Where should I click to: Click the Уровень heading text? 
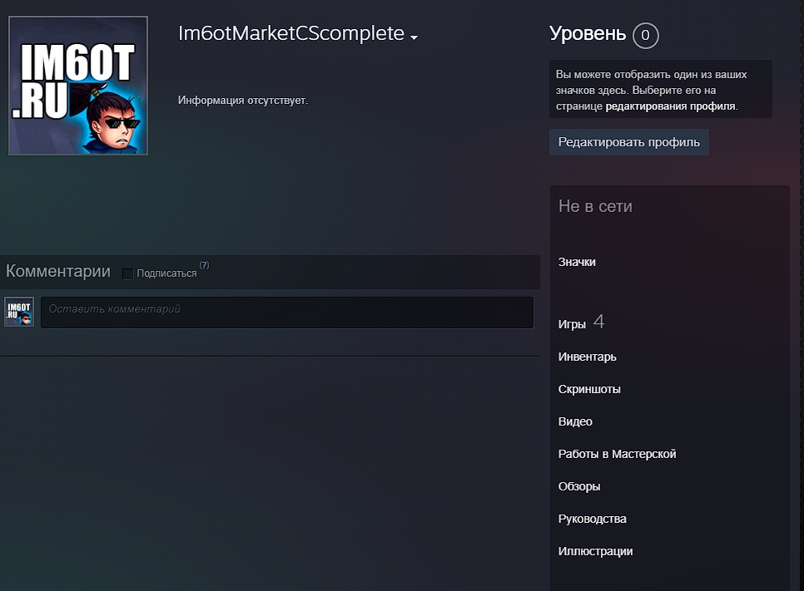[x=587, y=34]
